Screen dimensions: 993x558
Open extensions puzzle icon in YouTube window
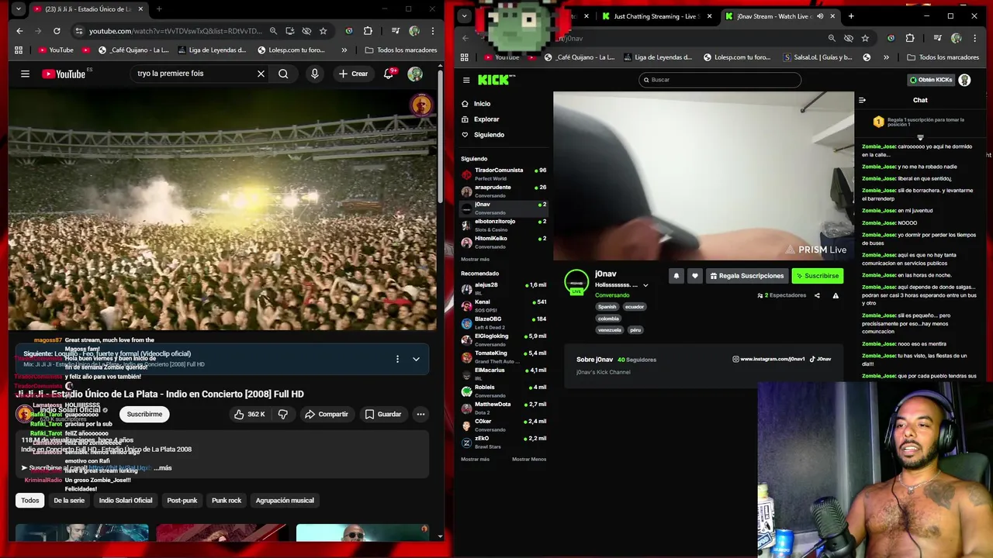coord(368,31)
